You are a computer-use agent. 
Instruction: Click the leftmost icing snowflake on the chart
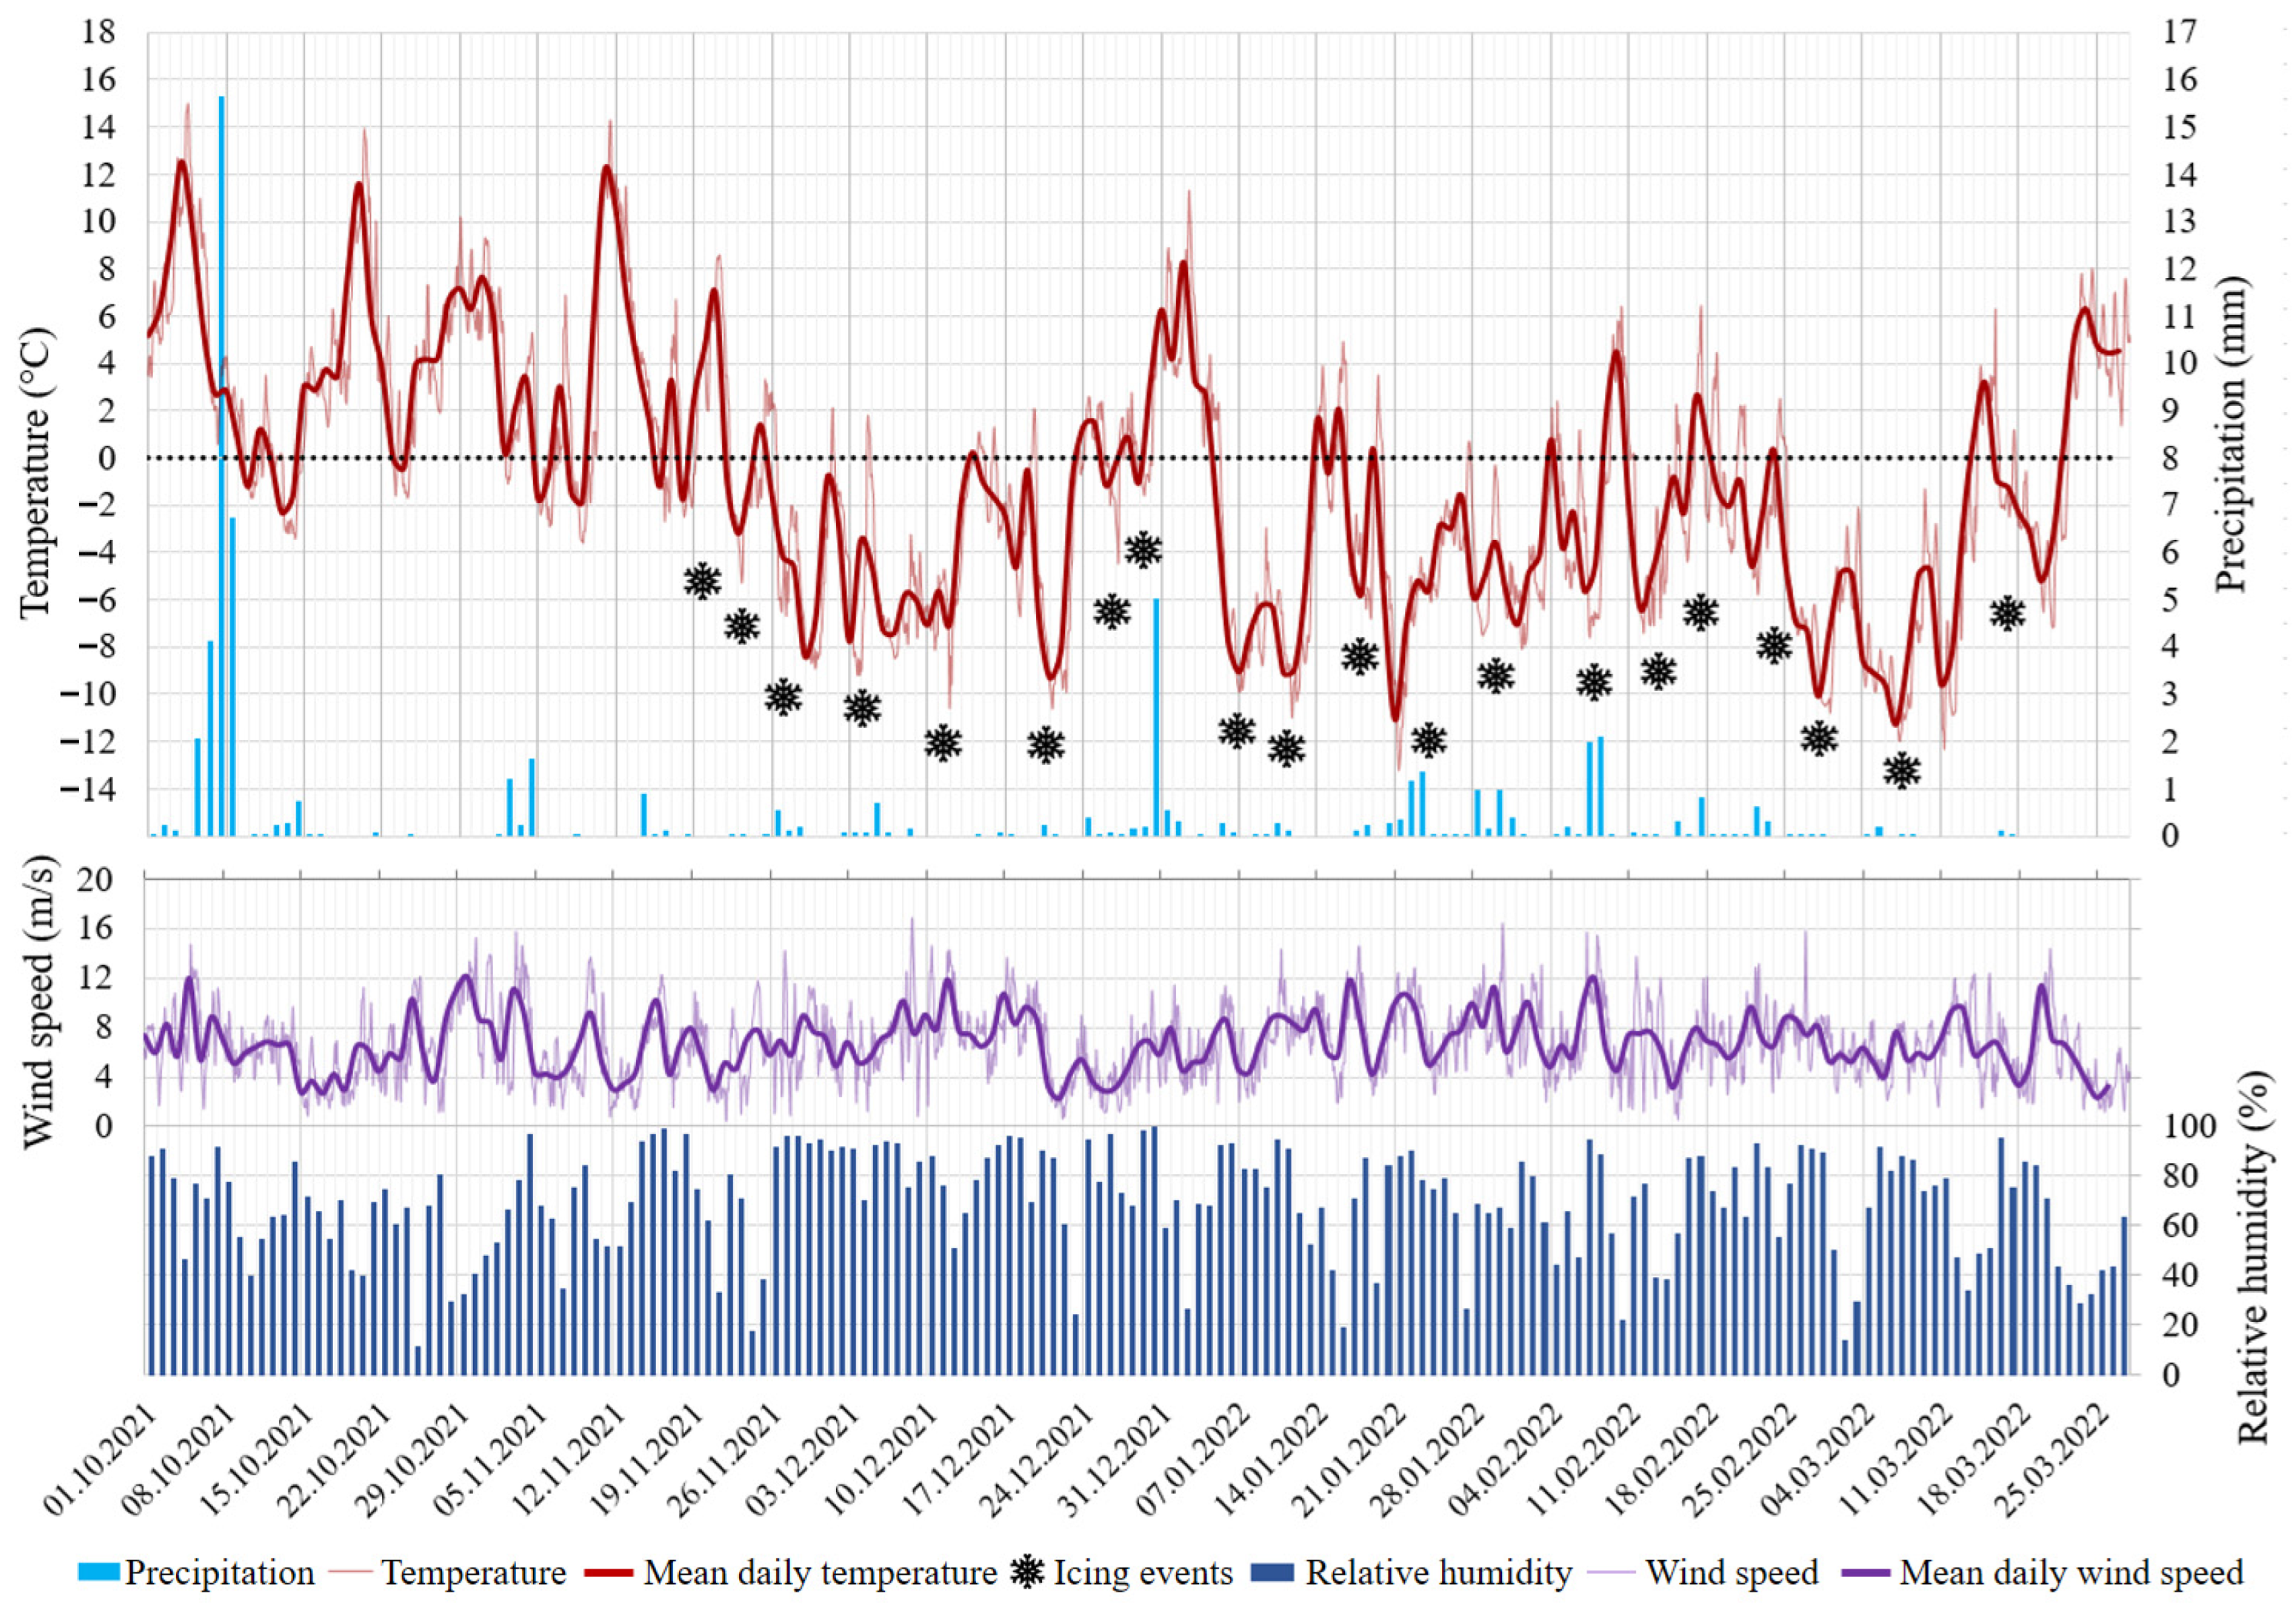coord(702,581)
